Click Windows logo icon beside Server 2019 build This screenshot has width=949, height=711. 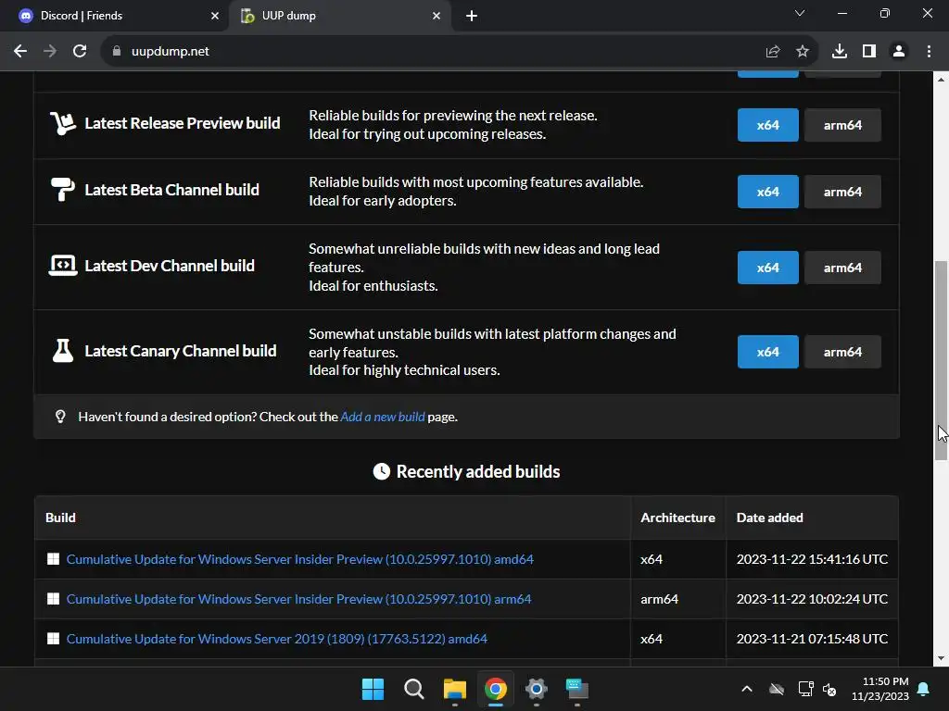click(x=53, y=639)
